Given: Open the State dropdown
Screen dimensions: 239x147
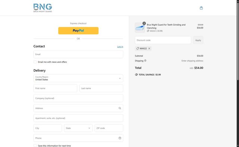Looking at the screenshot, I should tap(78, 128).
